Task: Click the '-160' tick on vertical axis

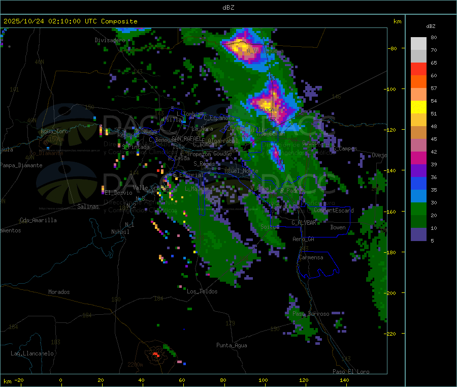Action: click(391, 212)
